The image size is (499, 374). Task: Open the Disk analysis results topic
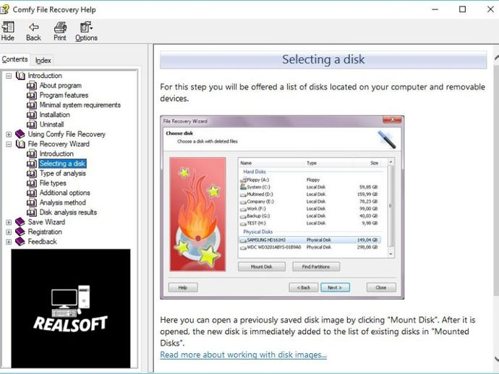click(x=68, y=212)
